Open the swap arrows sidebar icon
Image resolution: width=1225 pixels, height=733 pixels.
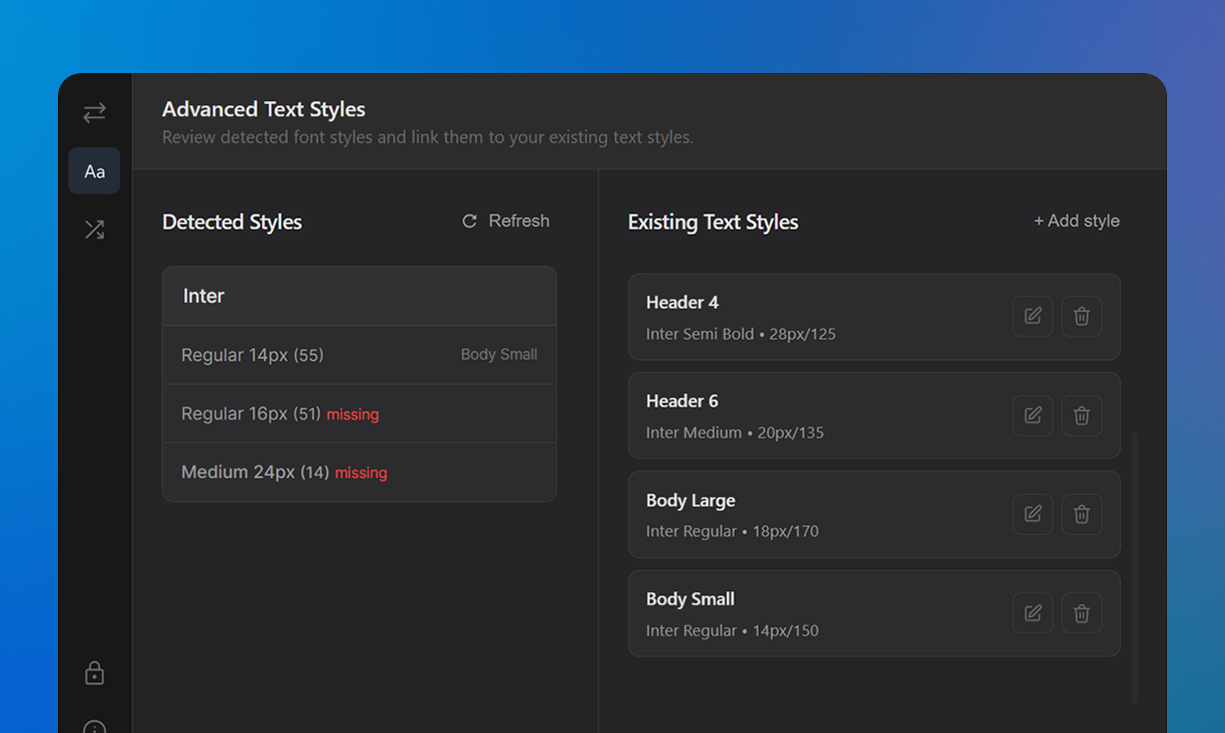(x=95, y=113)
